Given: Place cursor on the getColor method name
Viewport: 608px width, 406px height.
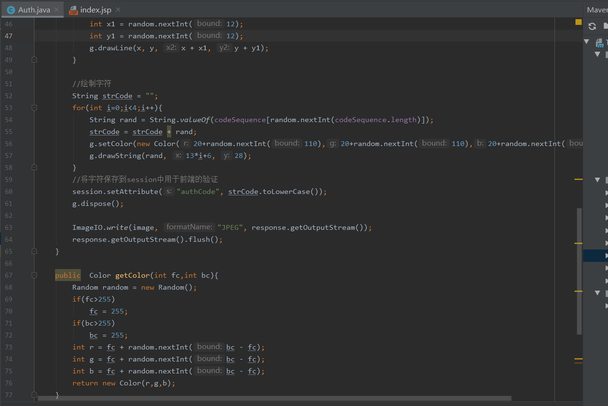Looking at the screenshot, I should click(133, 275).
